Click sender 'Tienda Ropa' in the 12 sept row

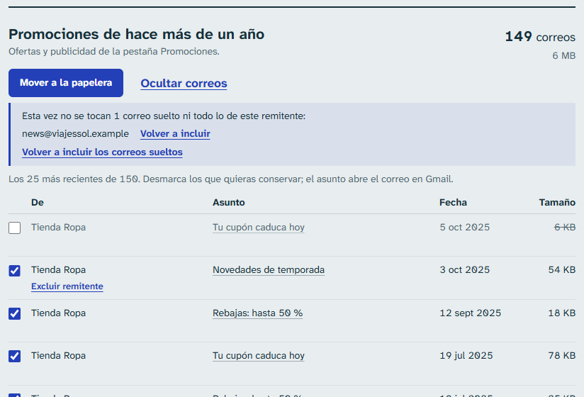59,313
